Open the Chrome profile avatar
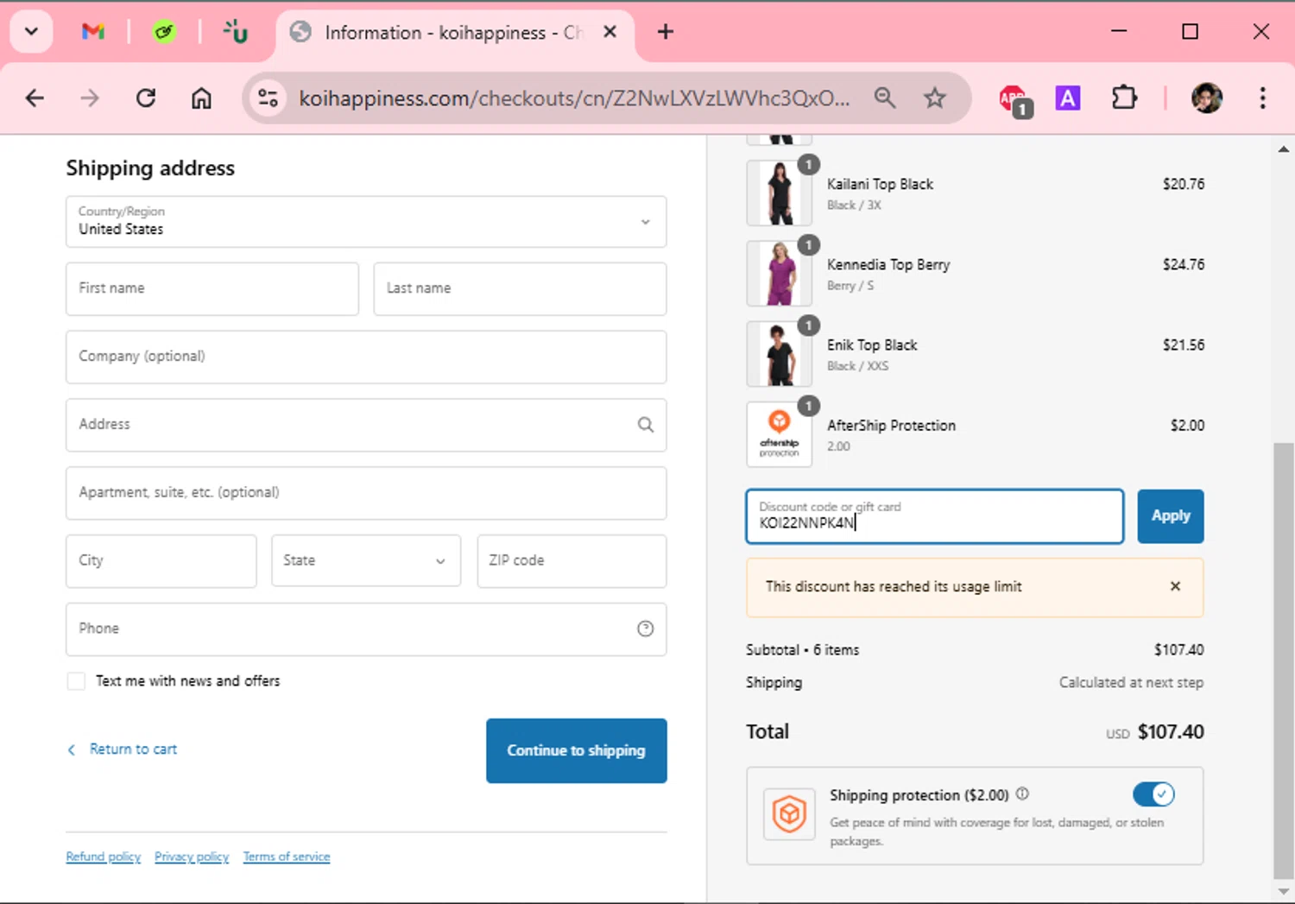Viewport: 1295px width, 904px height. 1206,98
